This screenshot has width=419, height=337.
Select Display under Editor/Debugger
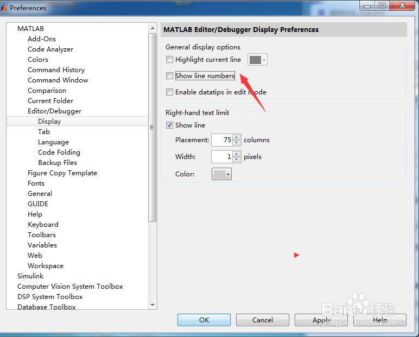coord(49,122)
